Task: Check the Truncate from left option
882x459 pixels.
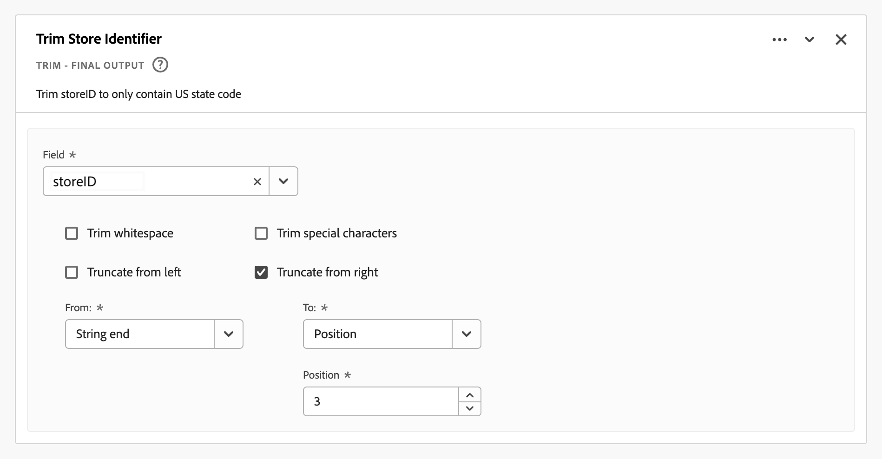Action: [x=72, y=272]
